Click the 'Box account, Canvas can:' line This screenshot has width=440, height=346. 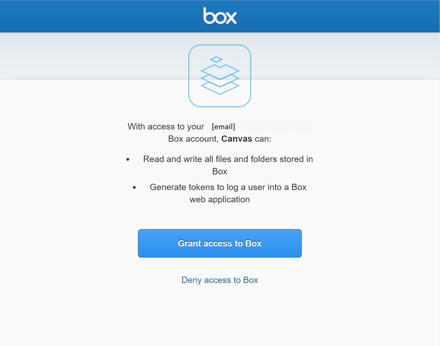(220, 139)
